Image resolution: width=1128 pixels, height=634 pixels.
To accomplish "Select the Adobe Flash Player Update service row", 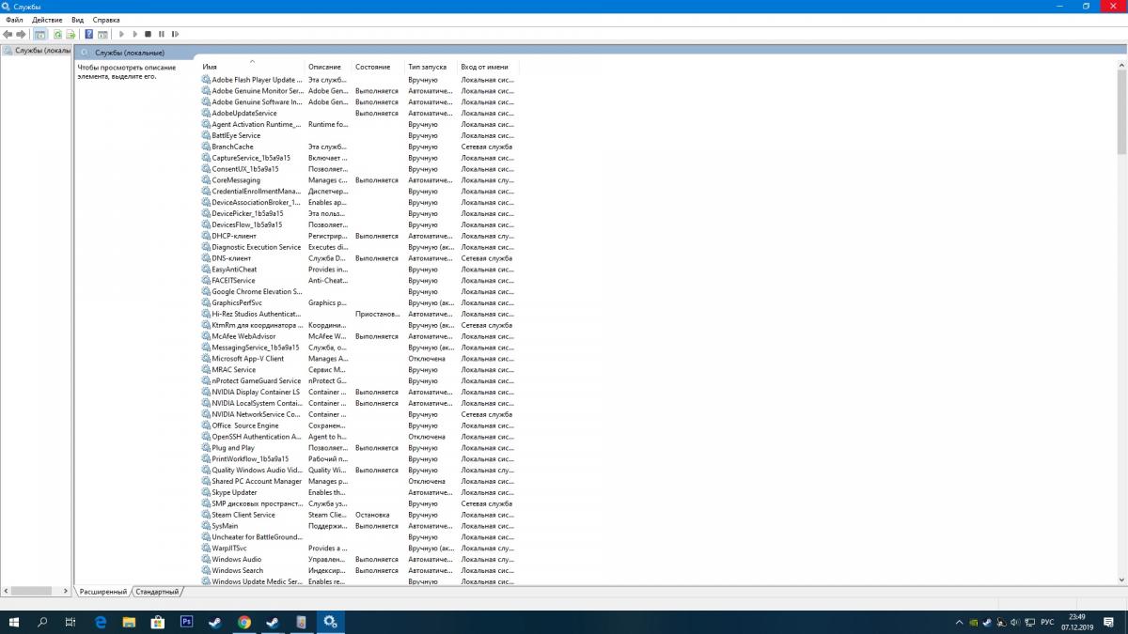I will pyautogui.click(x=359, y=80).
